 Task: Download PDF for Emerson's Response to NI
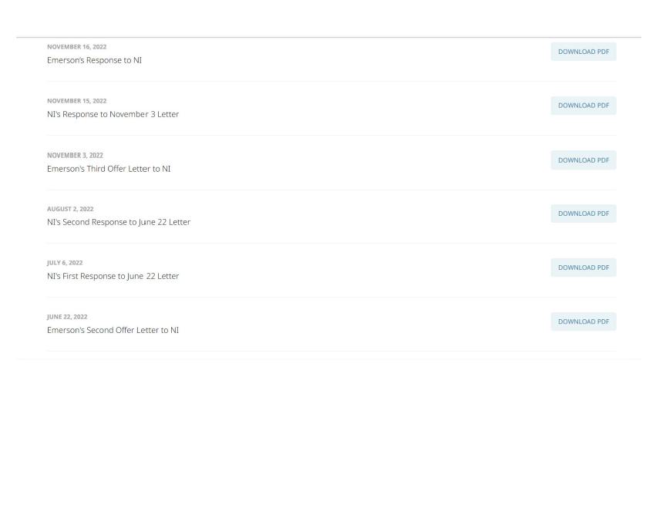coord(584,52)
